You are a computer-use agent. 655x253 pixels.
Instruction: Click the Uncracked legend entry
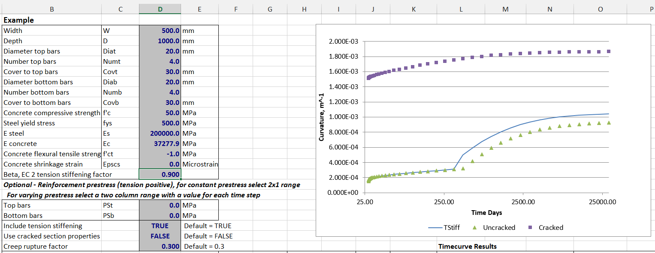point(495,227)
